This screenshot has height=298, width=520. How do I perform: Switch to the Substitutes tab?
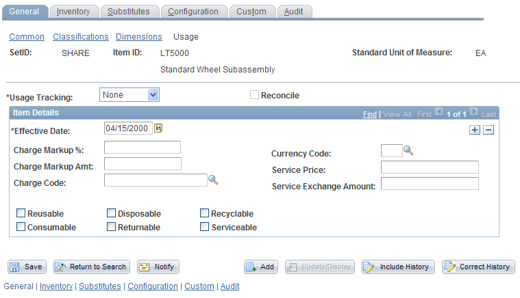[129, 12]
